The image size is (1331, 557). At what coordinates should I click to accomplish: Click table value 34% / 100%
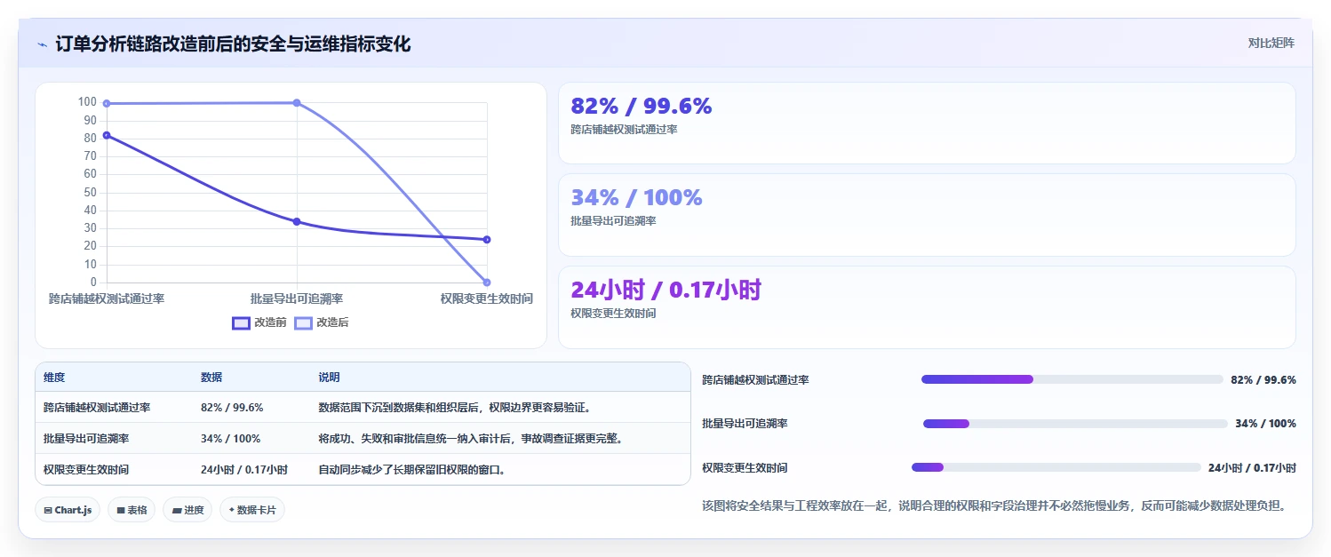click(231, 438)
